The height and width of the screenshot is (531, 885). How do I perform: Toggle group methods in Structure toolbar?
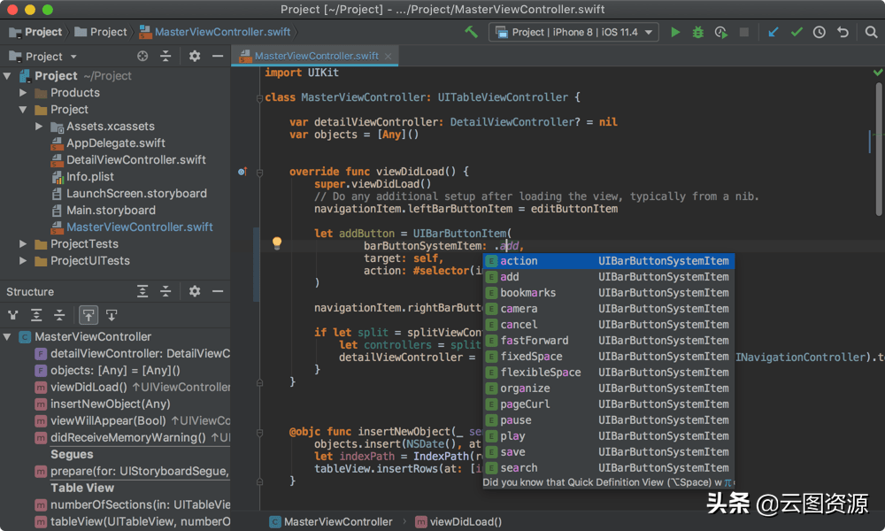(x=59, y=315)
